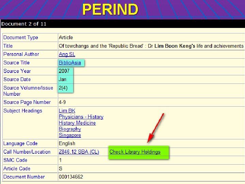245x184 pixels.
Task: Click the Document 2 of 11 header
Action: click(24, 24)
